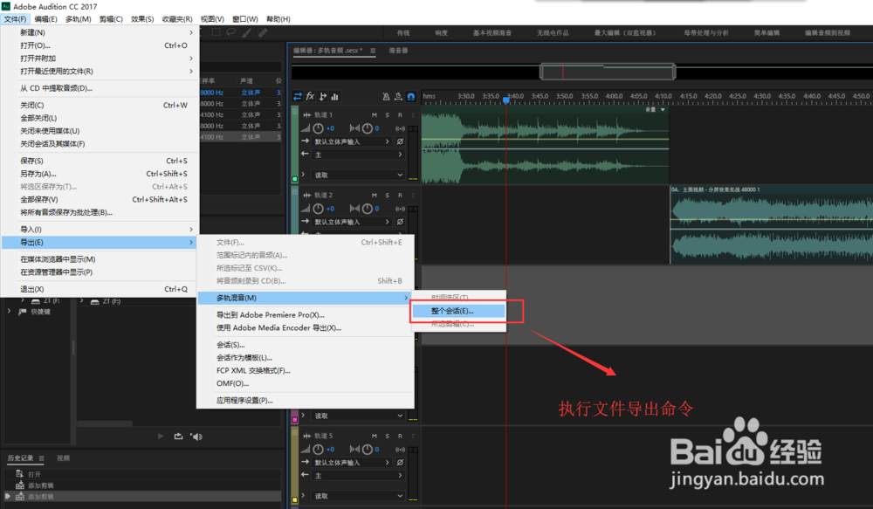Click the zoom navigator bar at top
The image size is (873, 509).
tap(608, 72)
